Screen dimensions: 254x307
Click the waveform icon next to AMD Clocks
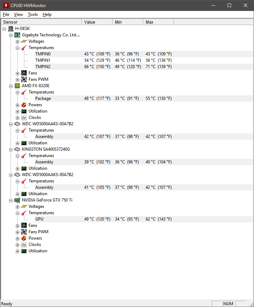(x=24, y=118)
